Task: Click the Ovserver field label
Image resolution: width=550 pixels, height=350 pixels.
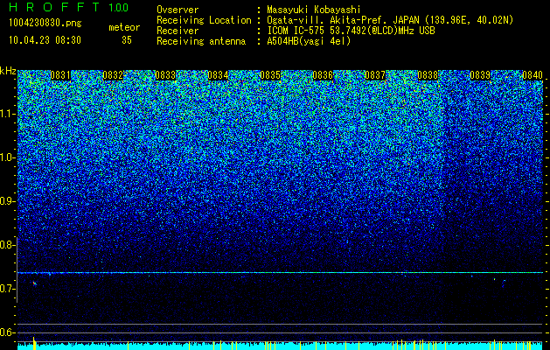Action: pyautogui.click(x=178, y=10)
